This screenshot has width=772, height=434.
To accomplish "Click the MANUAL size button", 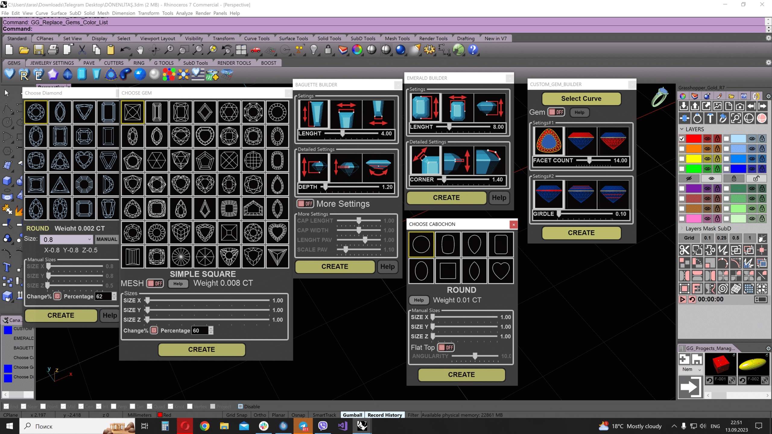I will [107, 239].
